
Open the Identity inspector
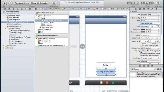tap(144, 9)
